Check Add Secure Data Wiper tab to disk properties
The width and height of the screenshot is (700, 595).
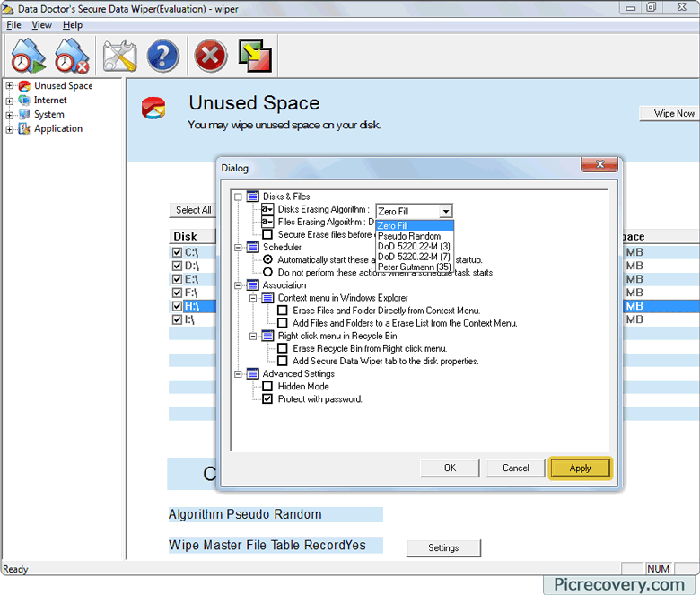283,361
